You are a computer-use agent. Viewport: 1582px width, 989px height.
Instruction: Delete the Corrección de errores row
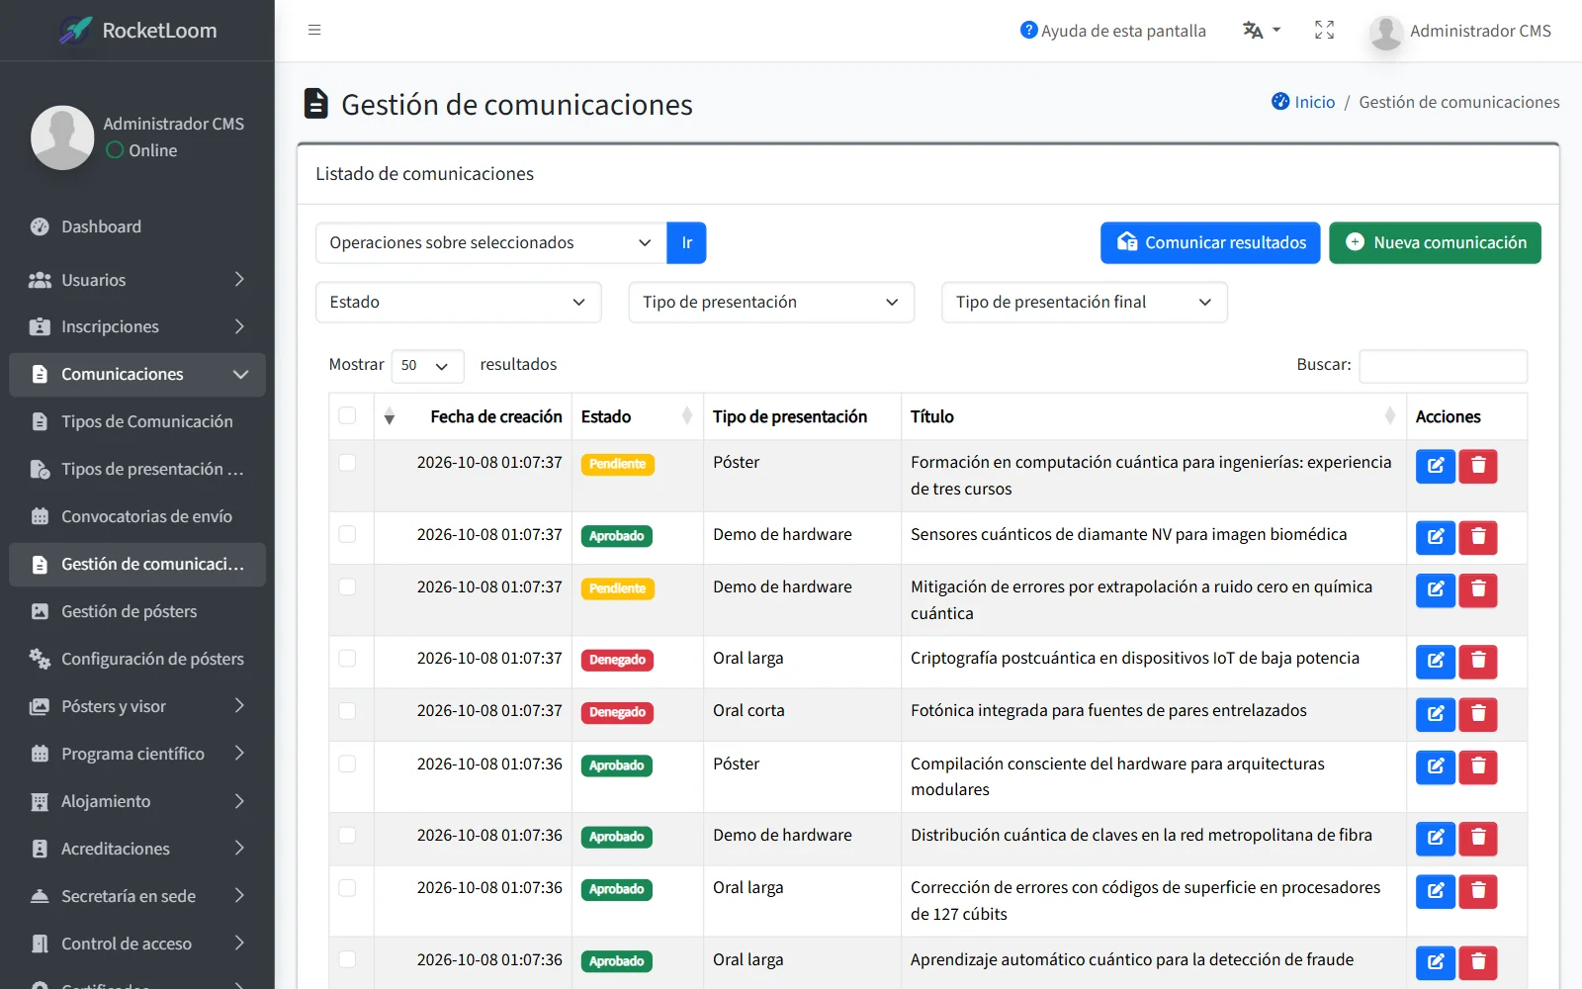1478,890
